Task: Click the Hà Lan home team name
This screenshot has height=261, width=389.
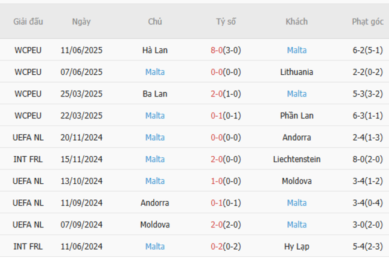Action: [155, 50]
